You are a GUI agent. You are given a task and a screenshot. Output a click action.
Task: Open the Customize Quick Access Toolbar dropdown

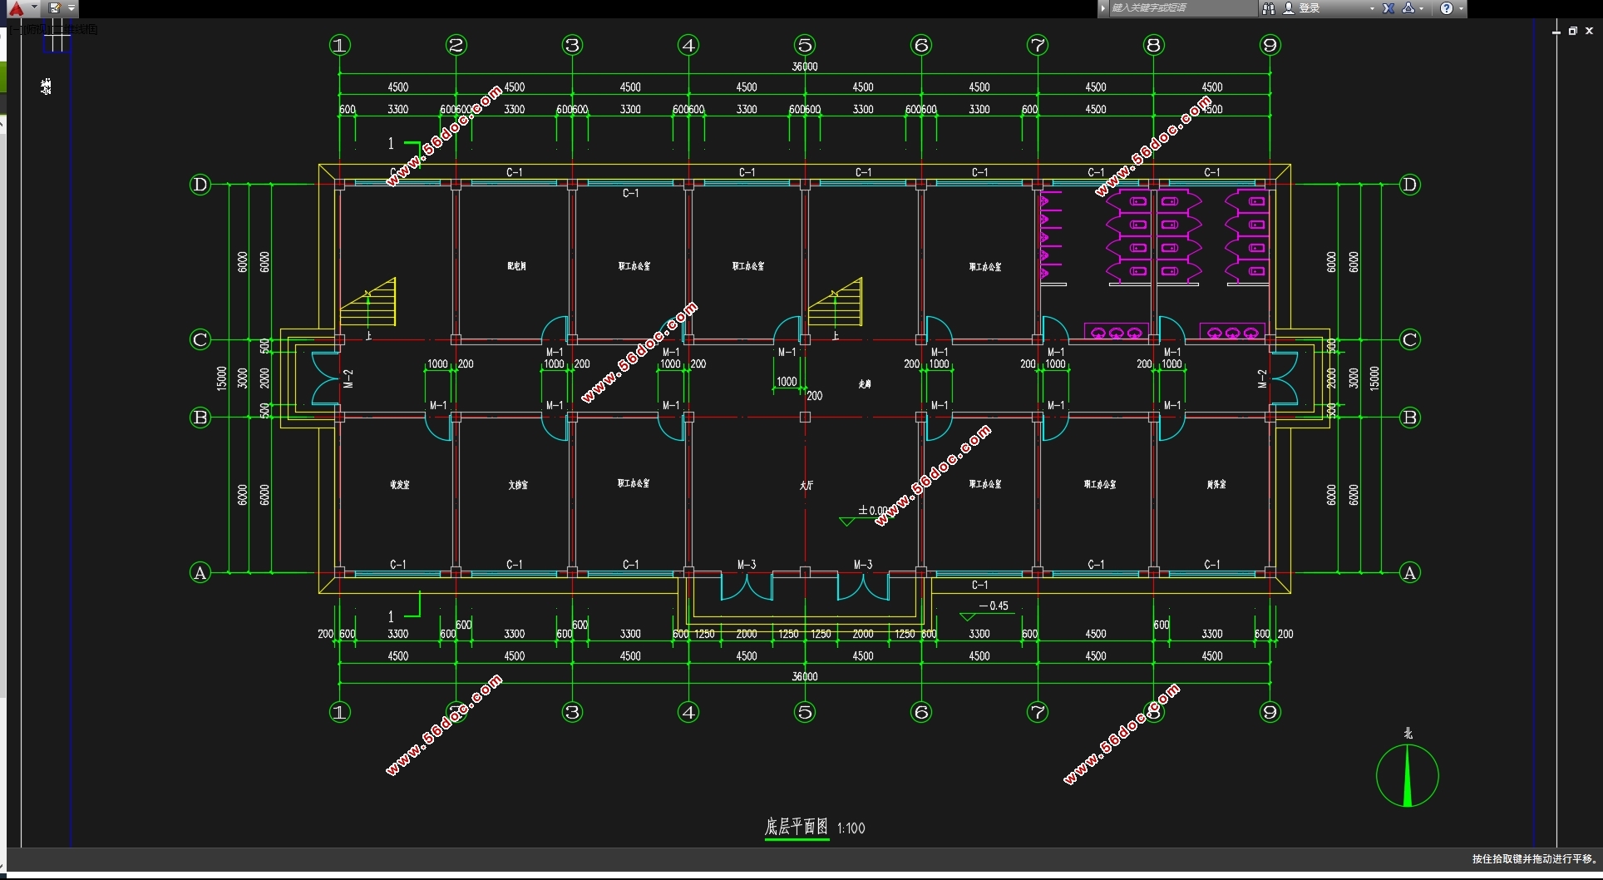click(72, 8)
